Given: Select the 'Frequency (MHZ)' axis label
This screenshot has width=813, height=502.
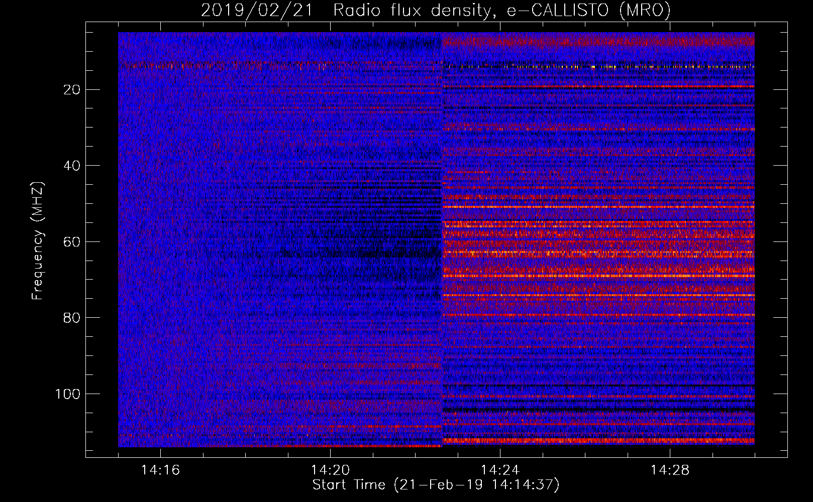Looking at the screenshot, I should click(x=38, y=241).
